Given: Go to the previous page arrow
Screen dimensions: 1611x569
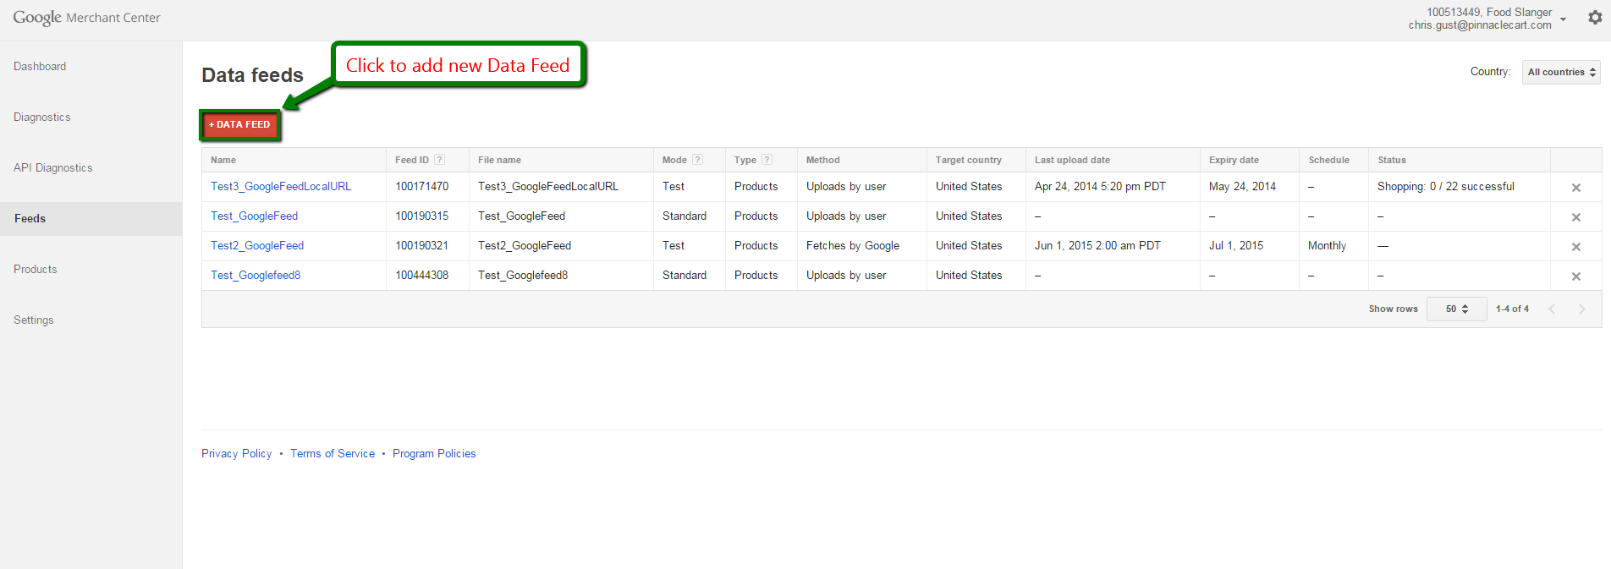Looking at the screenshot, I should click(1552, 309).
